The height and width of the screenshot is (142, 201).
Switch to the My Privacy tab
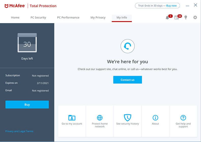(x=98, y=17)
